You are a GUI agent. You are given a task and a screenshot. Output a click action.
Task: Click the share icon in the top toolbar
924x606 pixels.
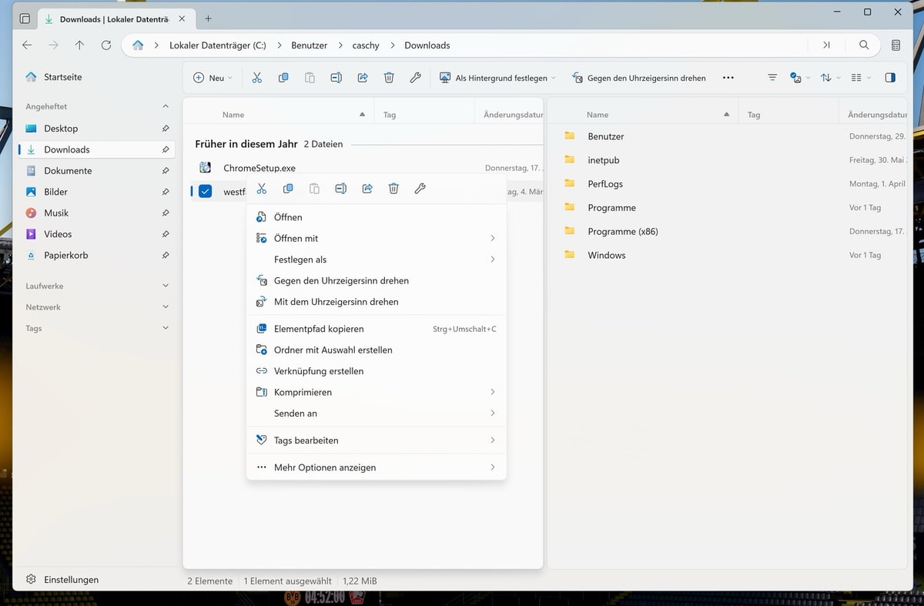[x=363, y=78]
